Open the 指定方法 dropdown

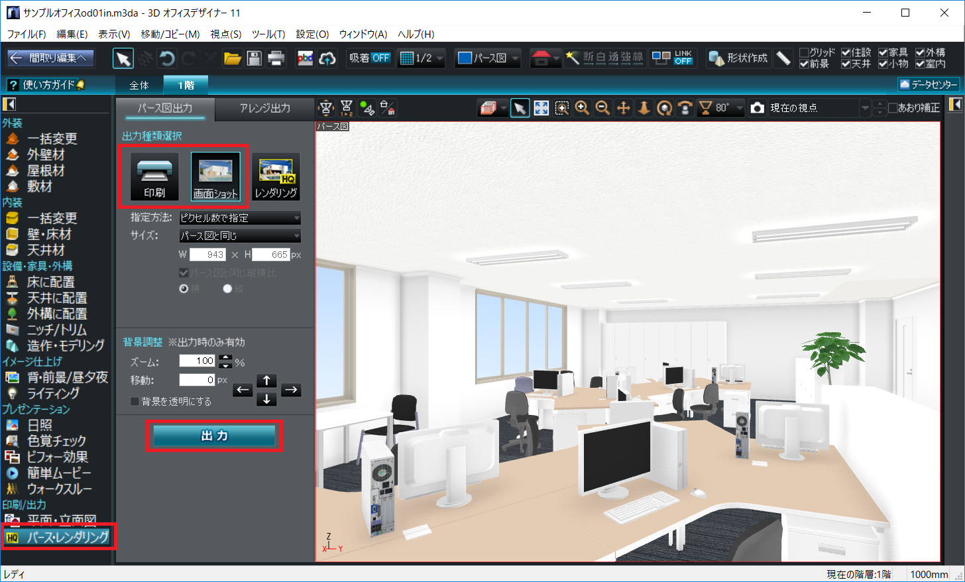(240, 217)
